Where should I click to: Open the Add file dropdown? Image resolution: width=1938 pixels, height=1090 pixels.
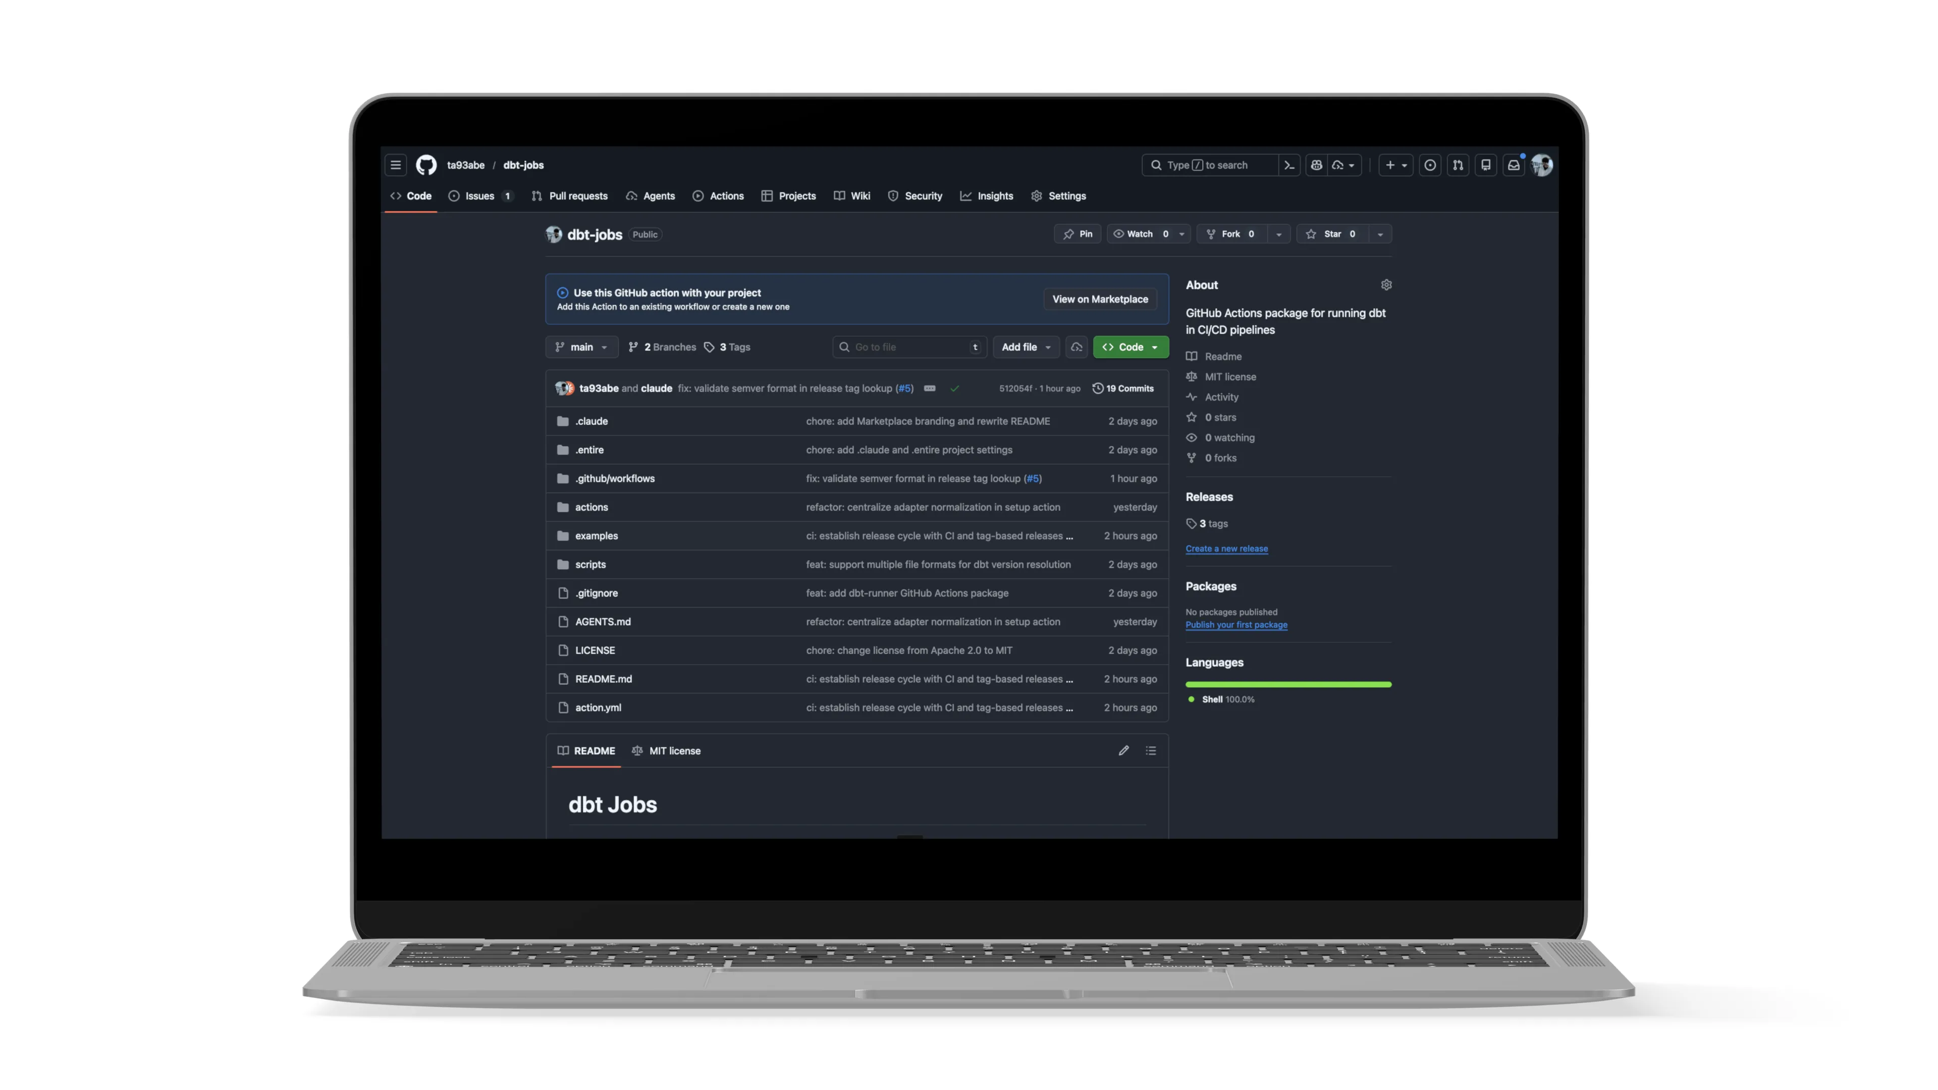1026,347
